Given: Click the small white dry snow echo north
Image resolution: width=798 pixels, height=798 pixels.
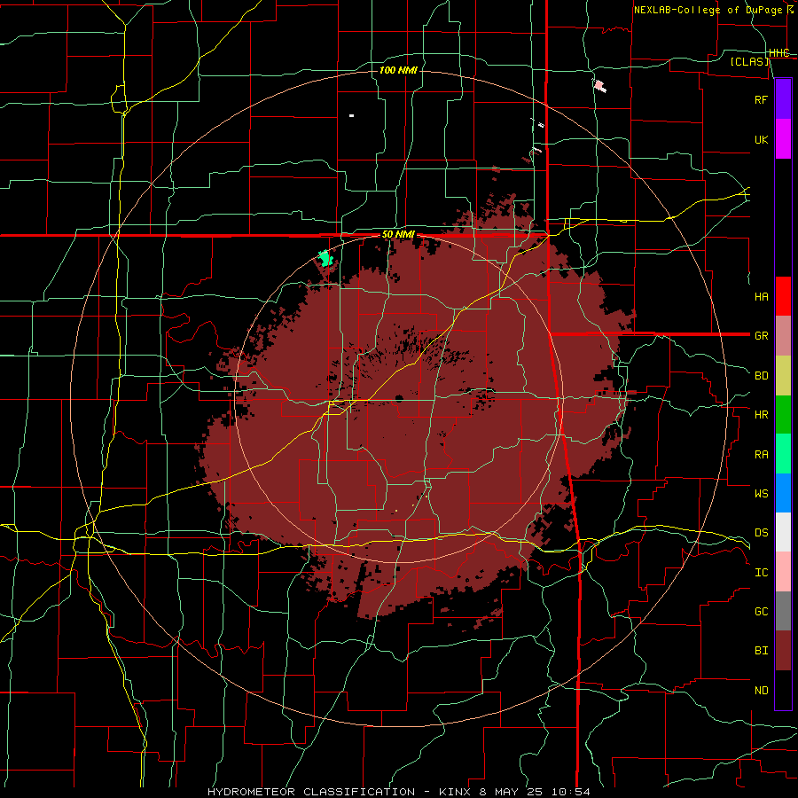Looking at the screenshot, I should pyautogui.click(x=351, y=116).
